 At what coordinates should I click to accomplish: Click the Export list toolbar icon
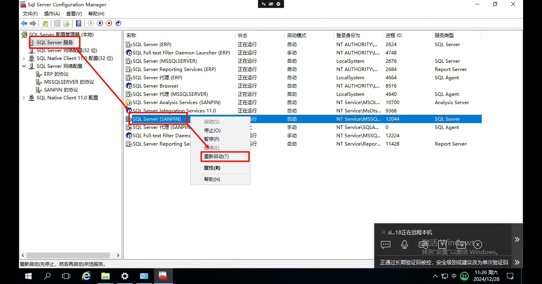click(66, 23)
